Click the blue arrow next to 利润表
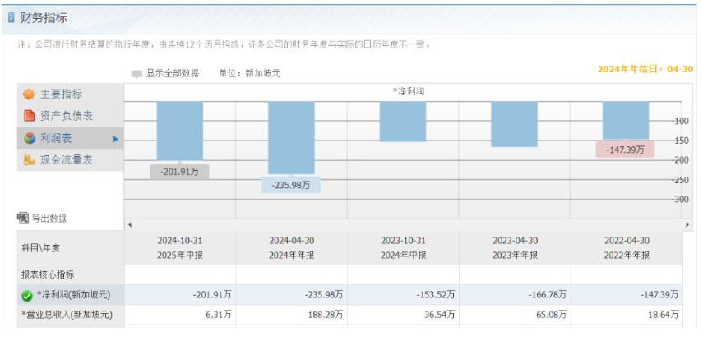Viewport: 703px width, 341px height. 115,139
